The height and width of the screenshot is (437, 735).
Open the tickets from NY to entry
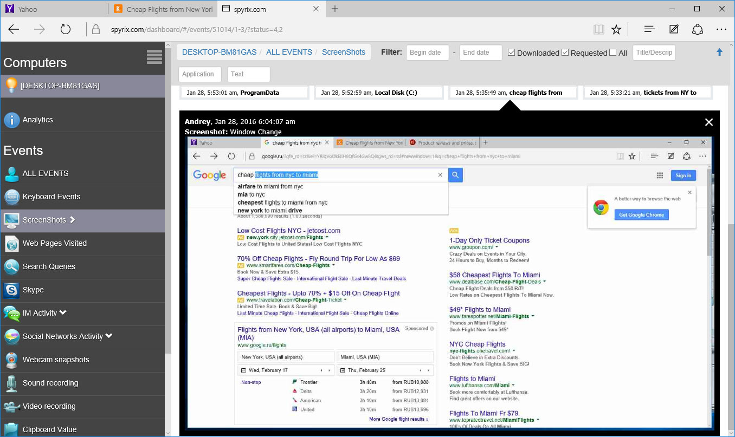pos(647,93)
